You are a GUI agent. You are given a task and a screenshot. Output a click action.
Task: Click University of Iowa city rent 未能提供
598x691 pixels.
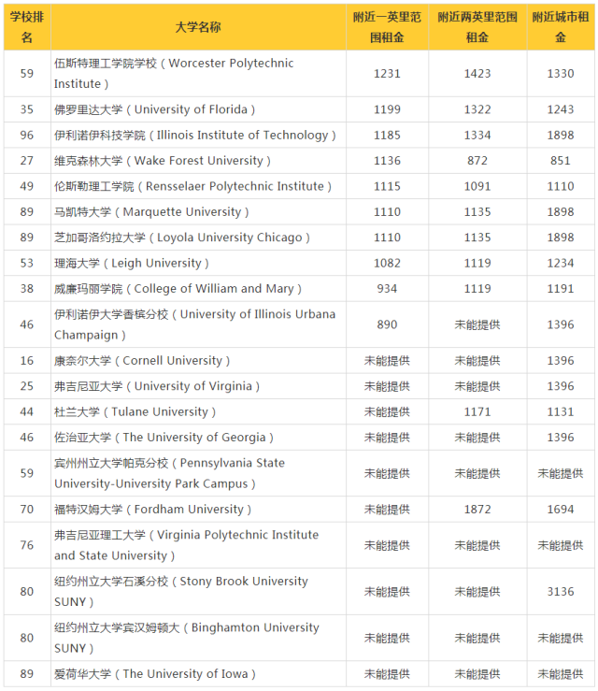click(561, 674)
